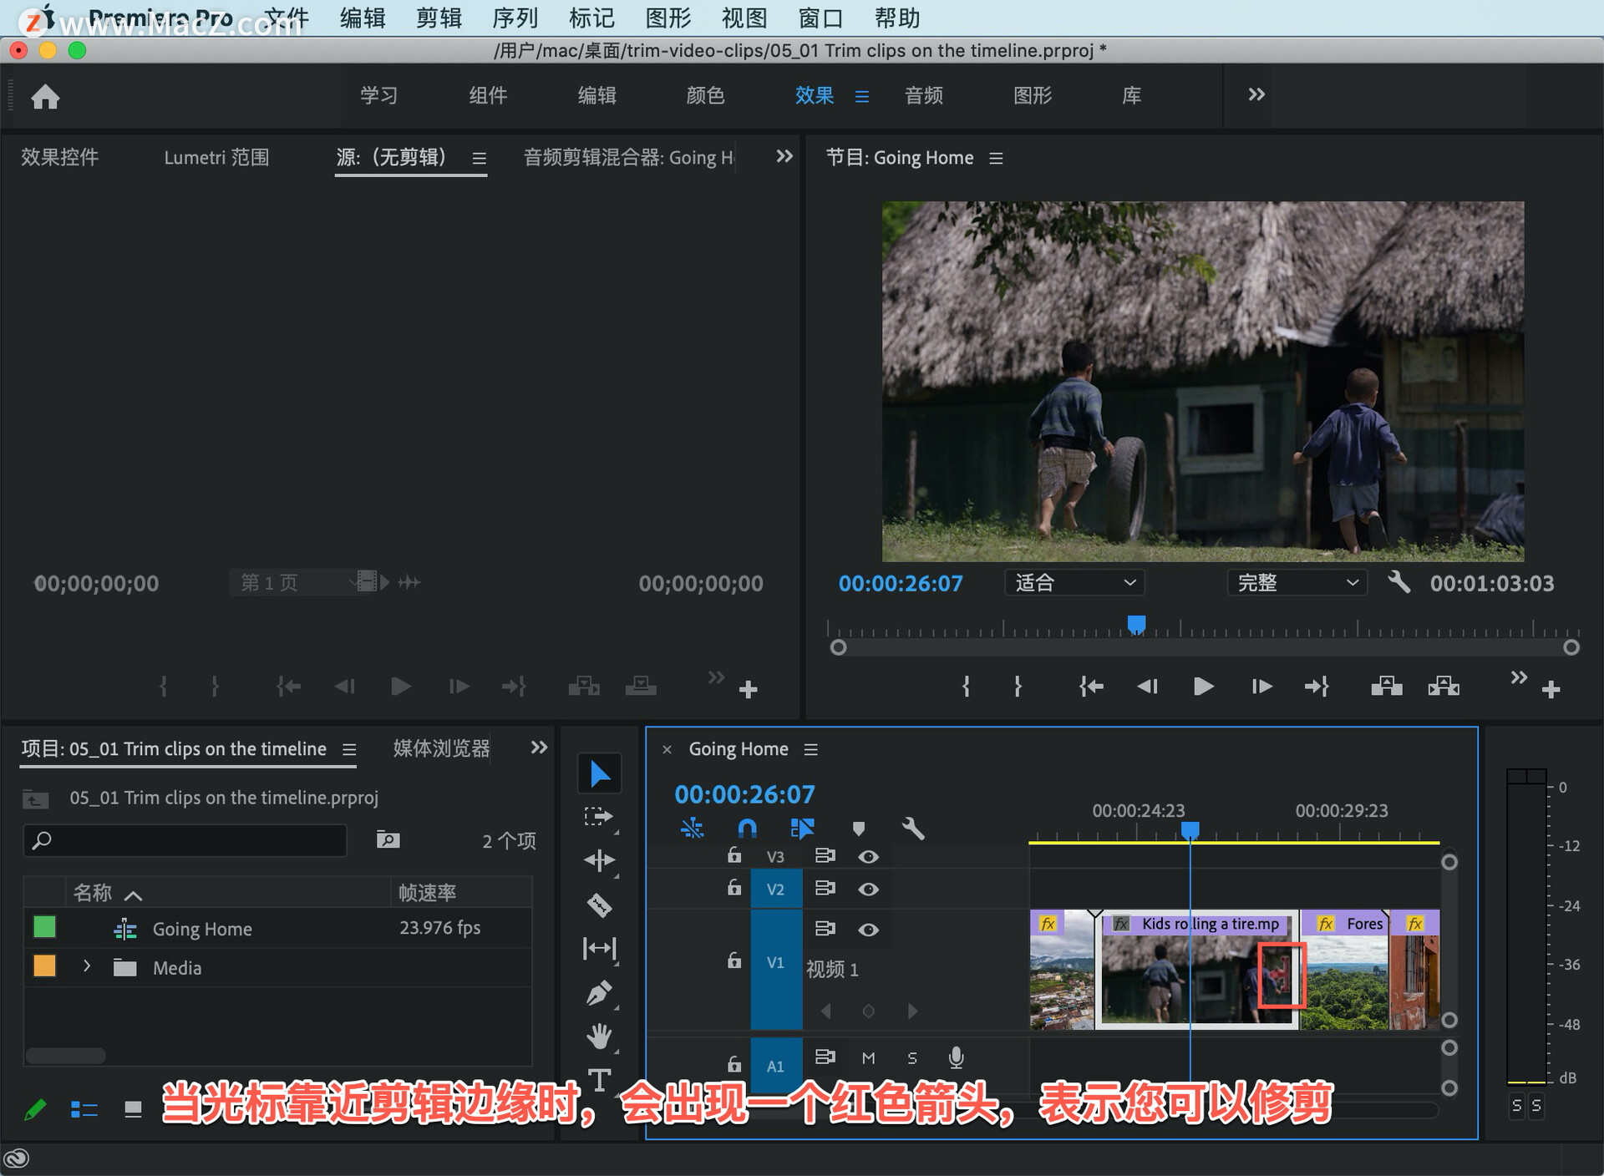
Task: Select the Track Select Forward tool
Action: [x=599, y=816]
